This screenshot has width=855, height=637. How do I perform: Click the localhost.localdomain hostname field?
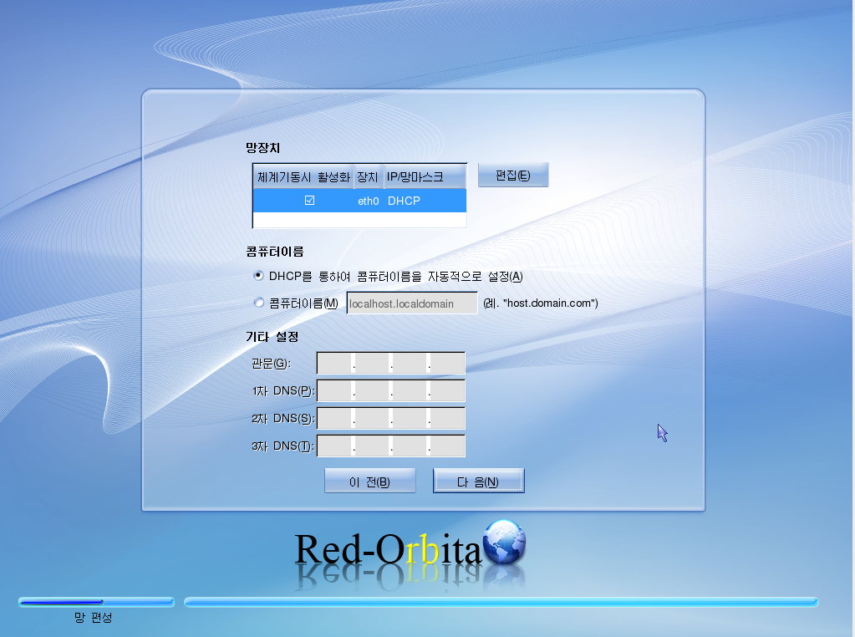pos(411,303)
